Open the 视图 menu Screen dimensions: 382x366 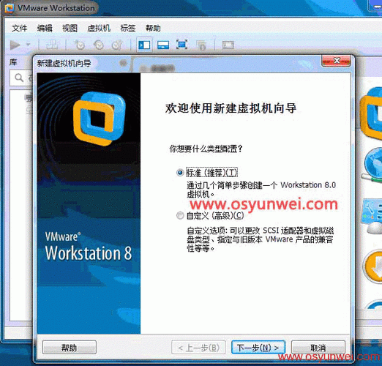(70, 29)
